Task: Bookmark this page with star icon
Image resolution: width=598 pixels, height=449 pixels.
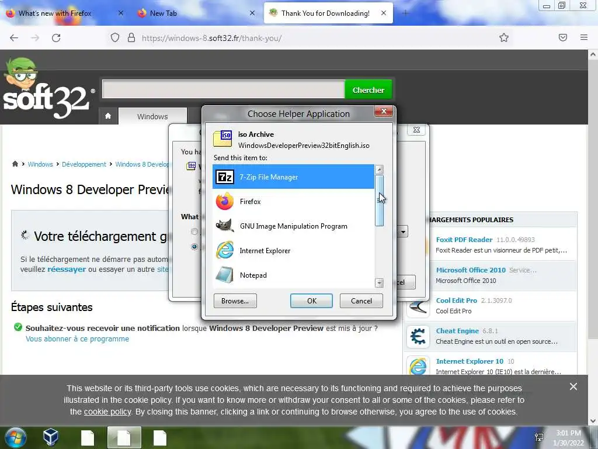Action: coord(504,38)
